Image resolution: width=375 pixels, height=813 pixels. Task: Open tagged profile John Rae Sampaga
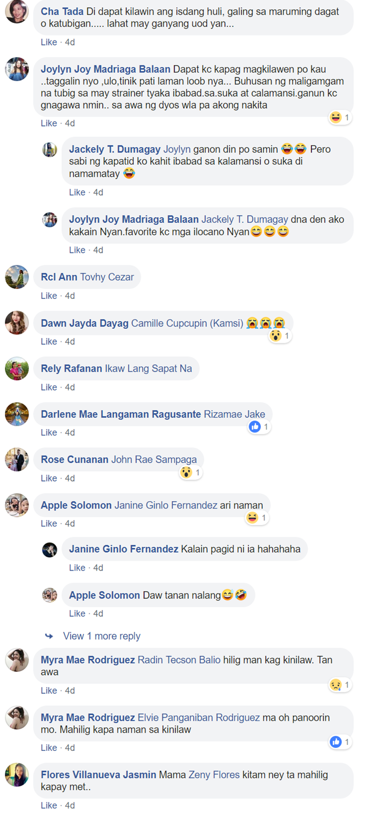pos(154,460)
